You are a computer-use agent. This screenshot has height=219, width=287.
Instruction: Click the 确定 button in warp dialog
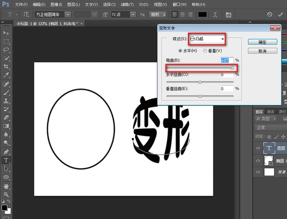[262, 42]
